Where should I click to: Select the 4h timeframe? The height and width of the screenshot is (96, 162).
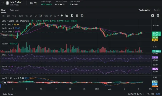click(36, 16)
